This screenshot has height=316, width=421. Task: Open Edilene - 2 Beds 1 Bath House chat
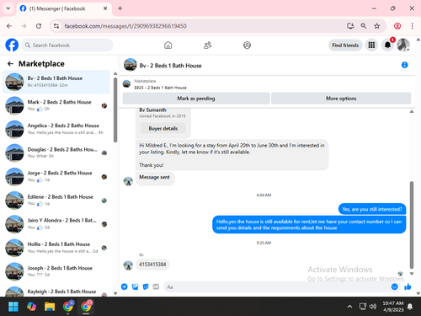(x=56, y=201)
